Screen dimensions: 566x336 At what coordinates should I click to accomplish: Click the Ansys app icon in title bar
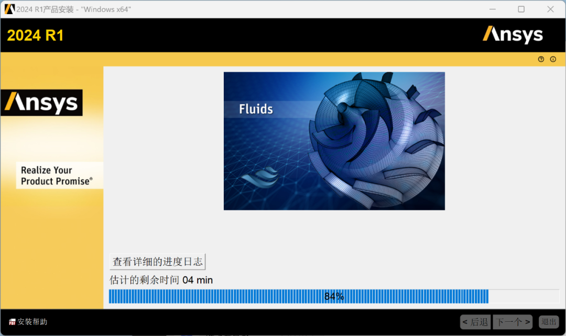click(x=9, y=9)
